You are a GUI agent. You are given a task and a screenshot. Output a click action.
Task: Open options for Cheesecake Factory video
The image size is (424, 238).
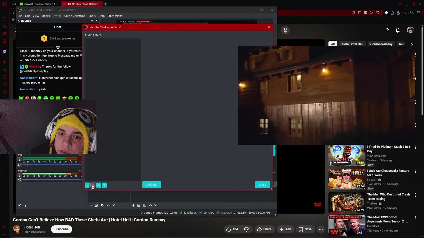(415, 171)
